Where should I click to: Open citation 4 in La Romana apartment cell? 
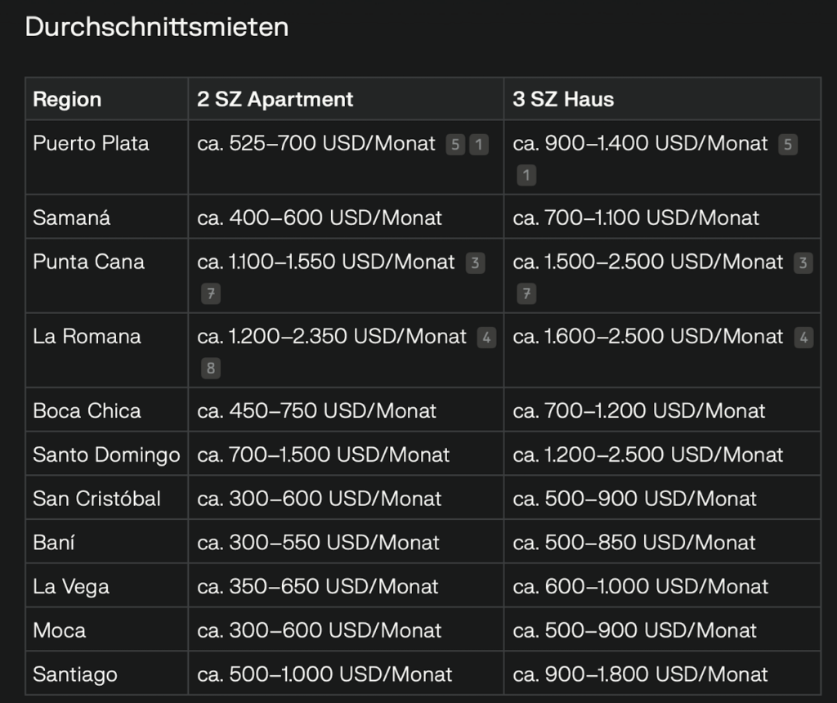[486, 338]
